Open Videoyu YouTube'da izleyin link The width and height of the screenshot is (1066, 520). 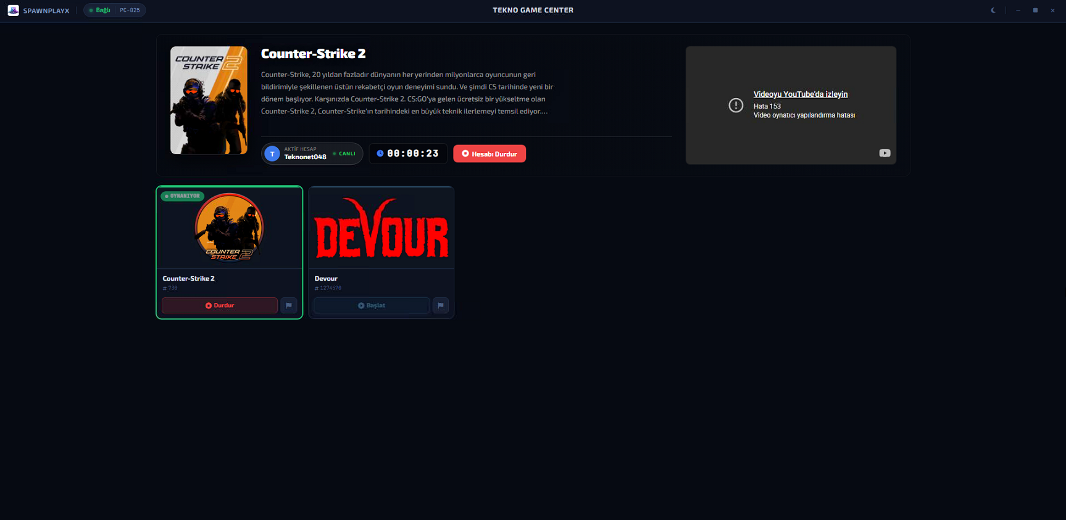pos(801,94)
